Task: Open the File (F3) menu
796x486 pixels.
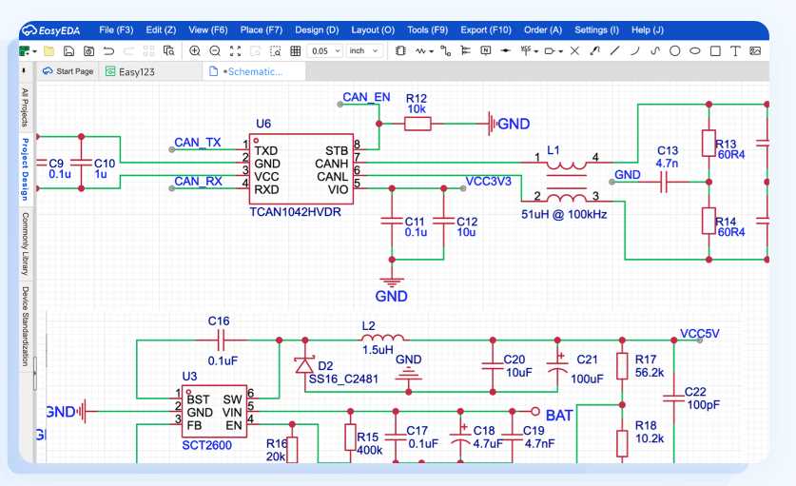Action: coord(116,30)
